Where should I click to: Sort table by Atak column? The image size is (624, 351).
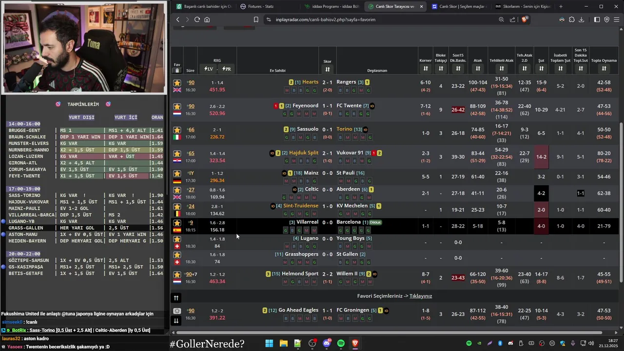point(478,69)
